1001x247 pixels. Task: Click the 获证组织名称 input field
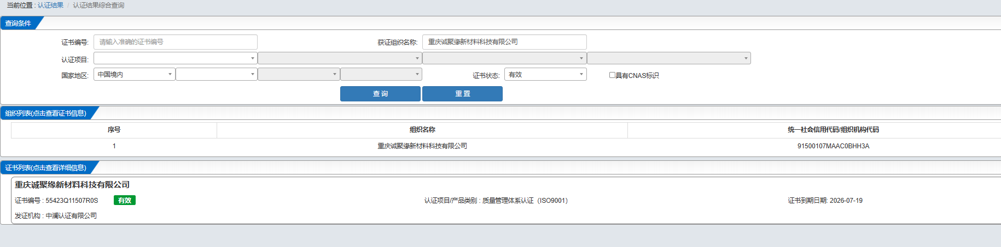(504, 42)
